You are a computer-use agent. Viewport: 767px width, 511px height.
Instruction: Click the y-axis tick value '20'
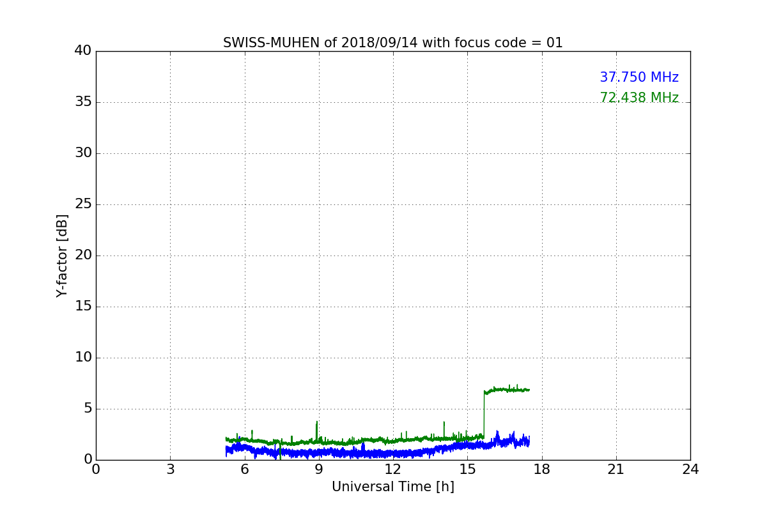(83, 255)
